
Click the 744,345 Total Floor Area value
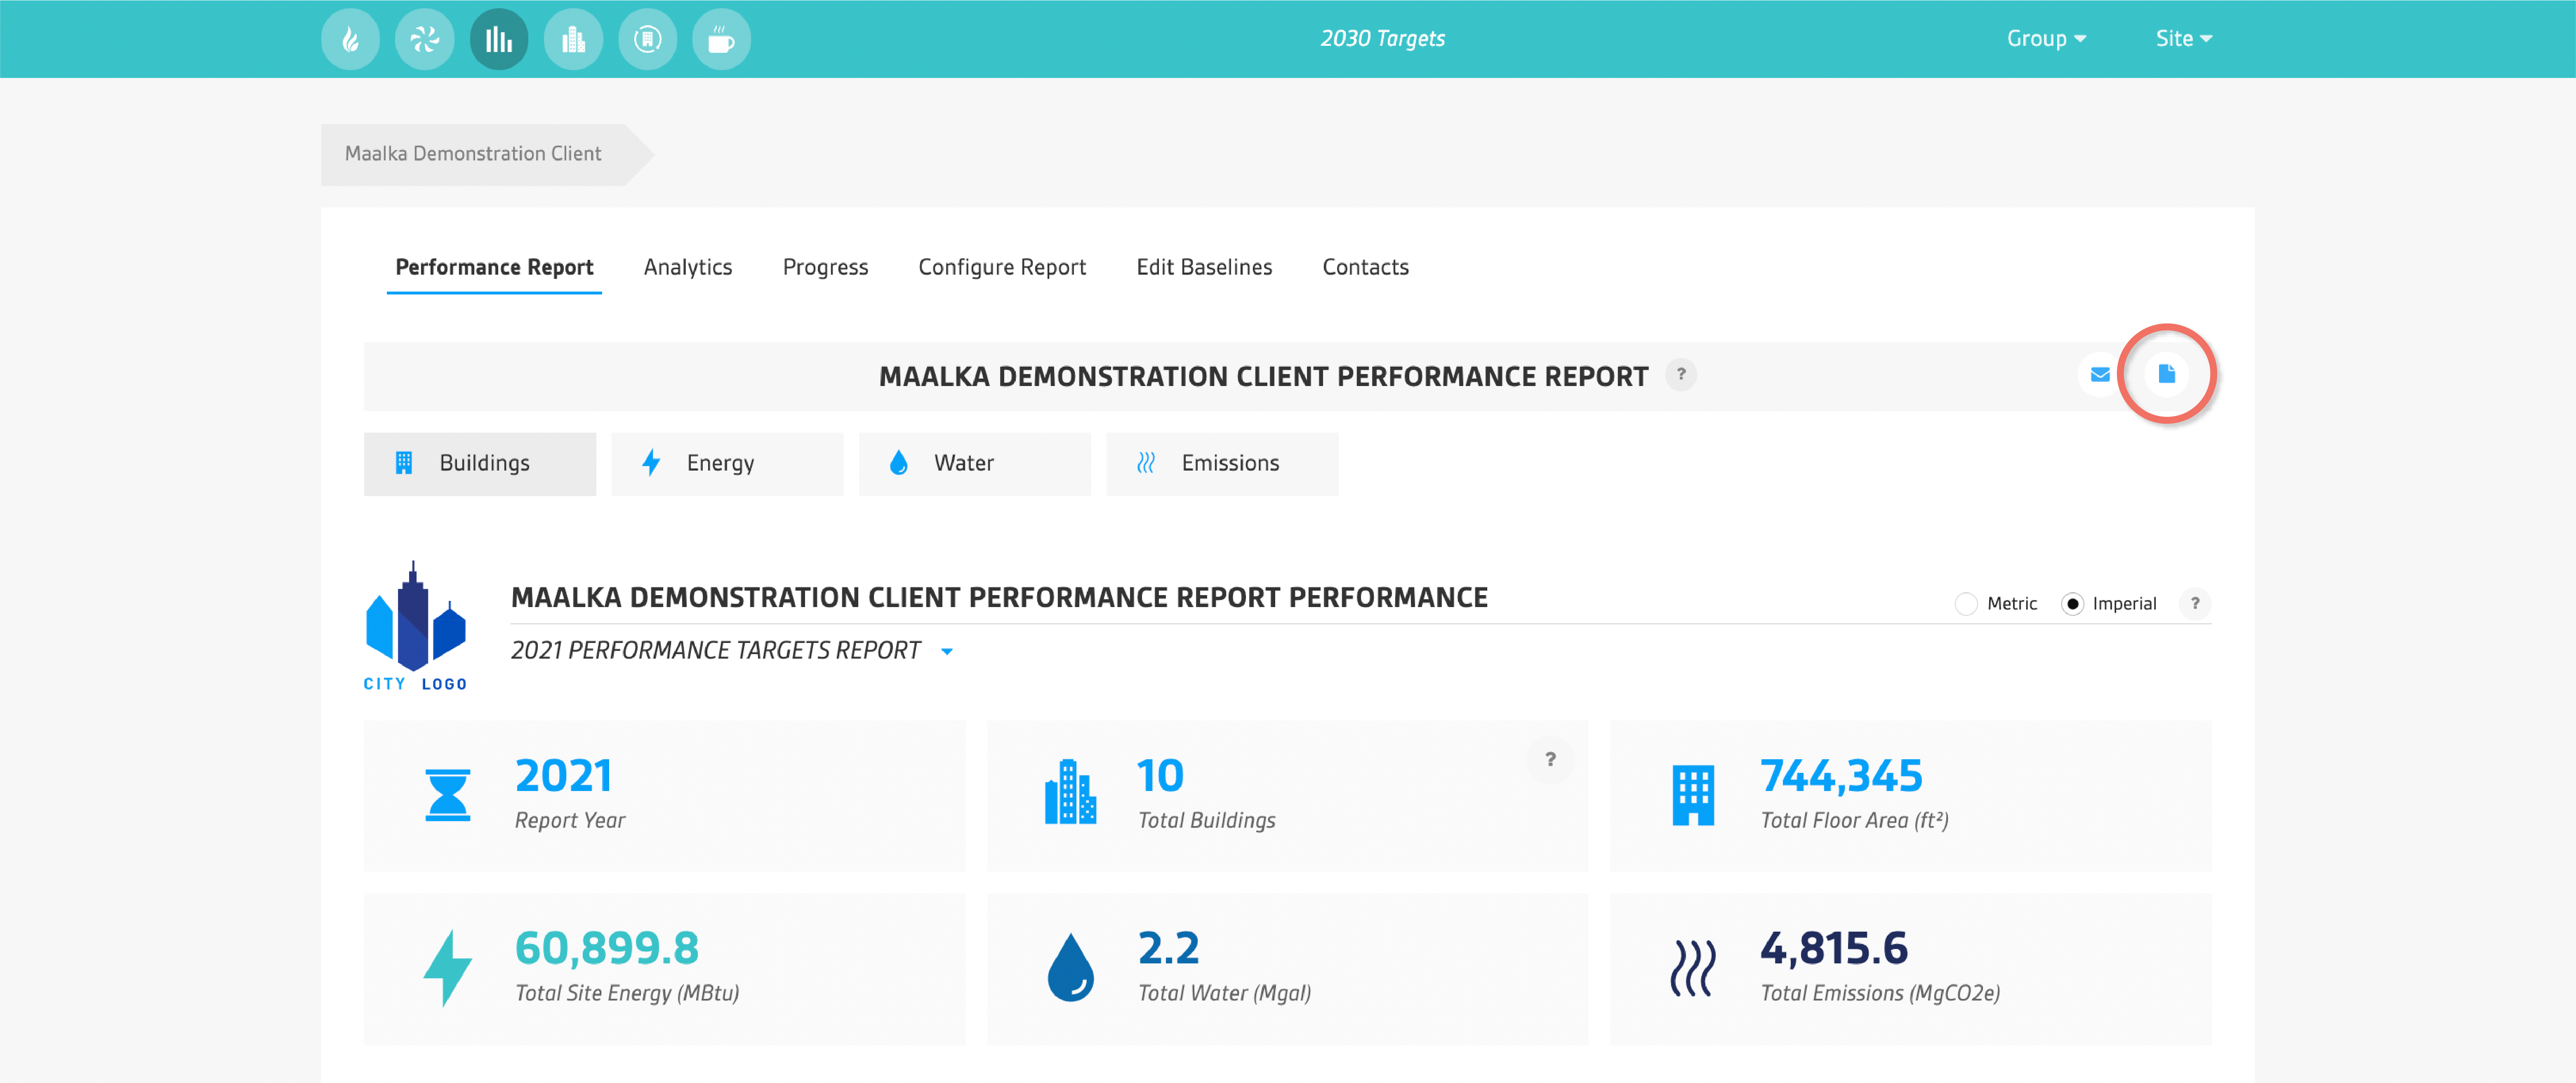coord(1841,776)
